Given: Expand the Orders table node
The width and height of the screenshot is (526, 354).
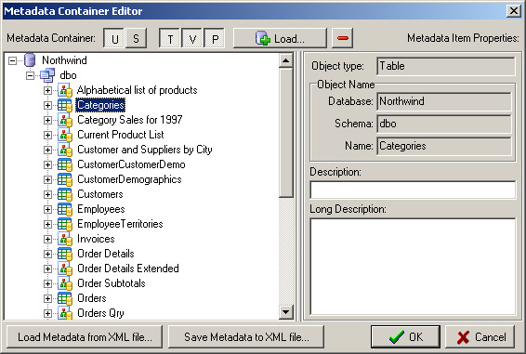Looking at the screenshot, I should 47,298.
